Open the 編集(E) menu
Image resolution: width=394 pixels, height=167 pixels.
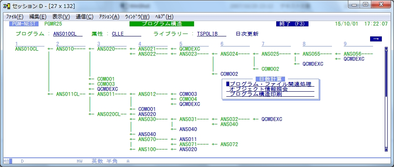38,17
